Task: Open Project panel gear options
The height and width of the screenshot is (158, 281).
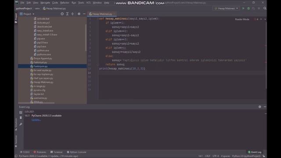Action: coord(79,14)
